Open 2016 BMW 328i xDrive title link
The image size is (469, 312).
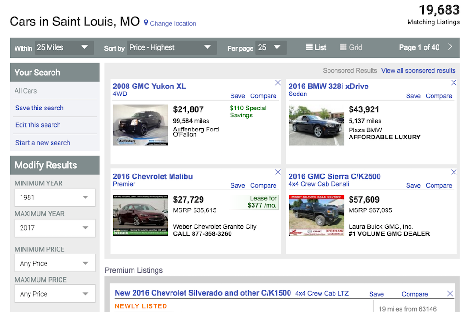(328, 86)
